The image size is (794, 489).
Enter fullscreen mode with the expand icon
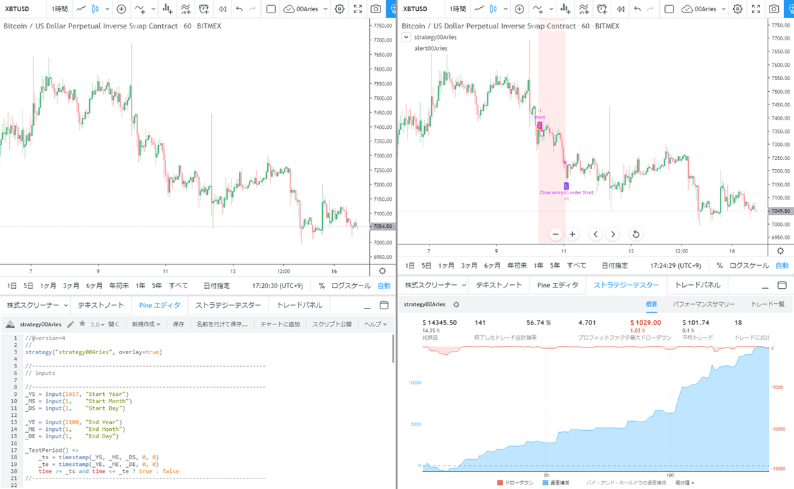[357, 9]
